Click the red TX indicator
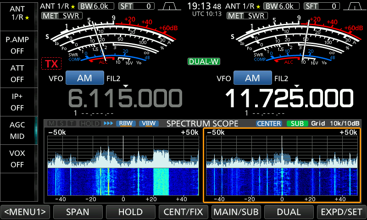 click(x=51, y=64)
